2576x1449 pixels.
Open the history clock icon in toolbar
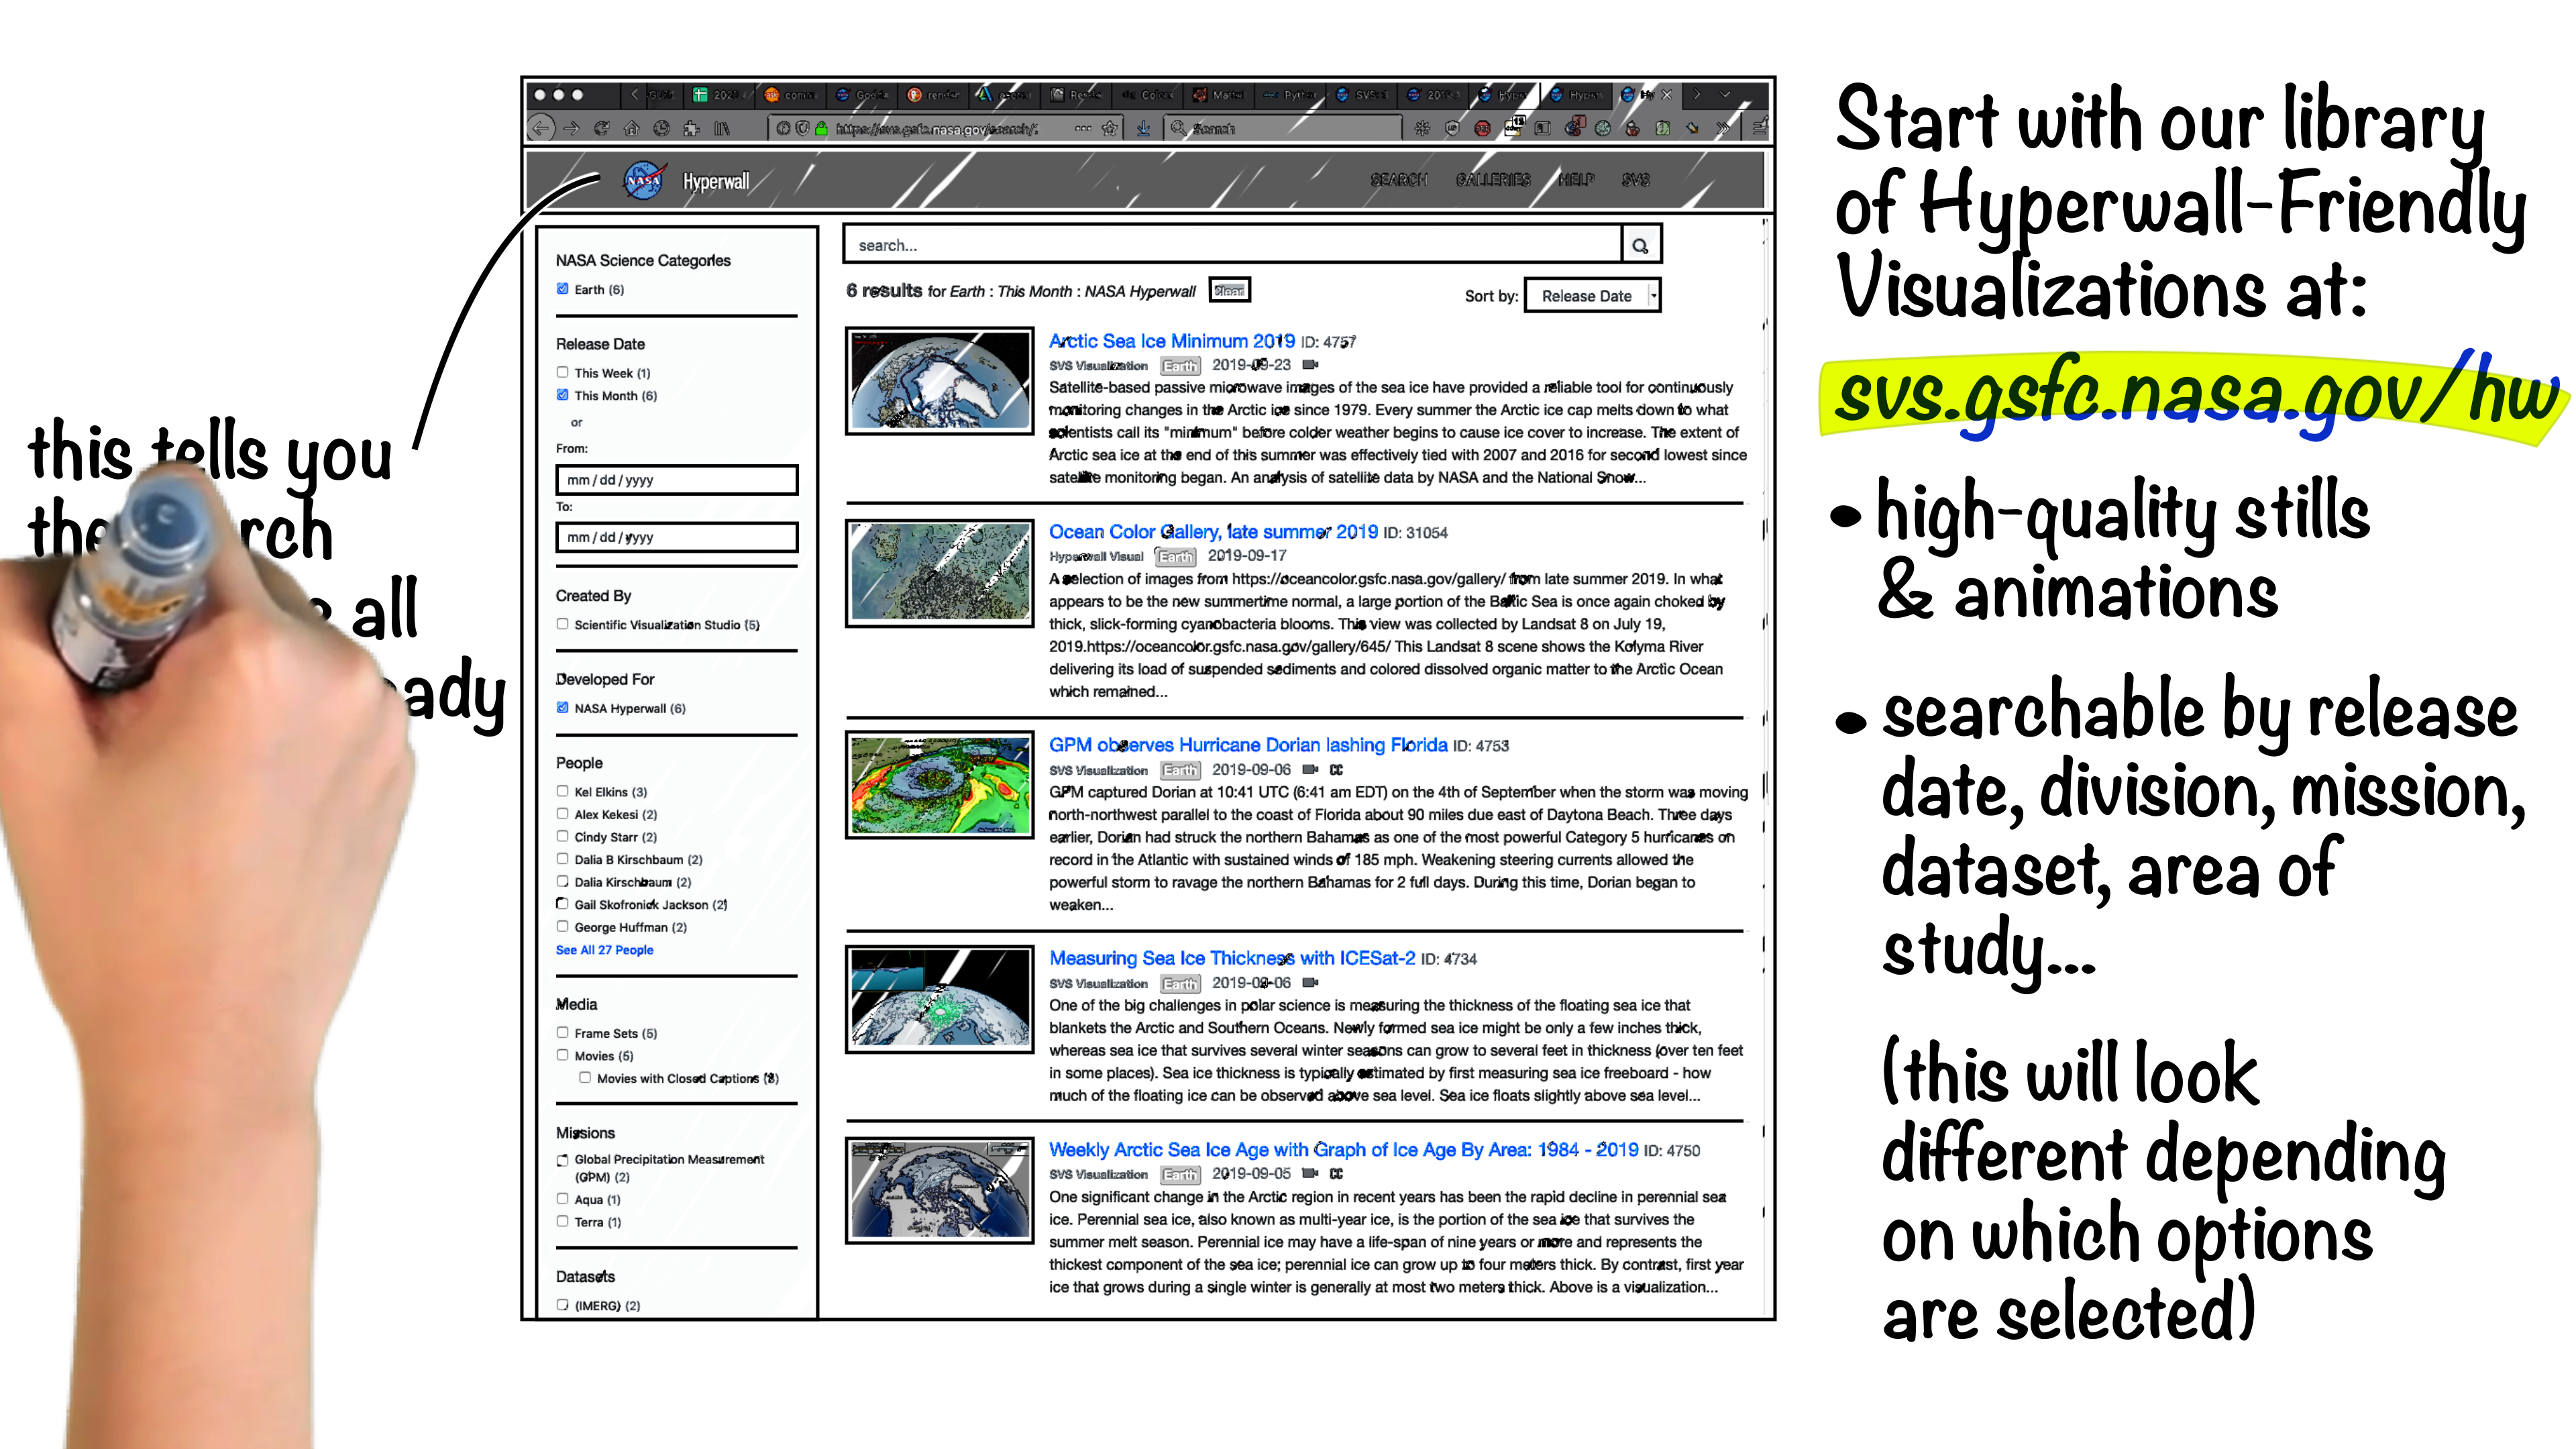(661, 128)
